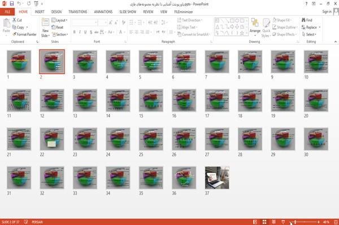Click the Save icon in the quick access toolbar
The width and height of the screenshot is (339, 225).
coord(12,3)
